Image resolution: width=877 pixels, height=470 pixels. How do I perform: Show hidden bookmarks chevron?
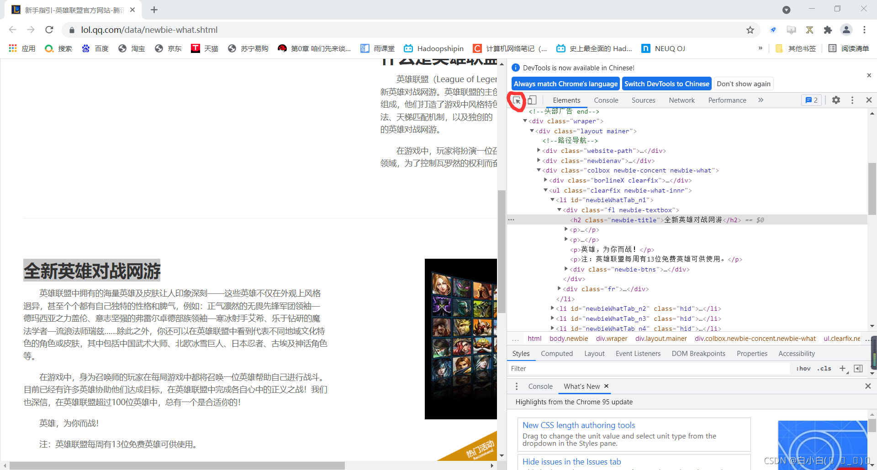point(760,48)
